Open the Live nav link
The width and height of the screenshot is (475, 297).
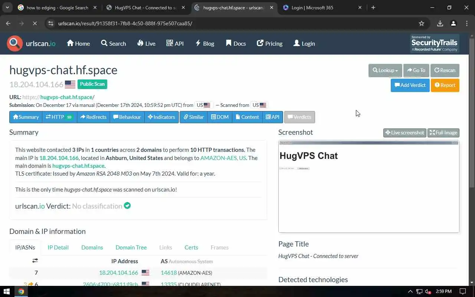[146, 43]
